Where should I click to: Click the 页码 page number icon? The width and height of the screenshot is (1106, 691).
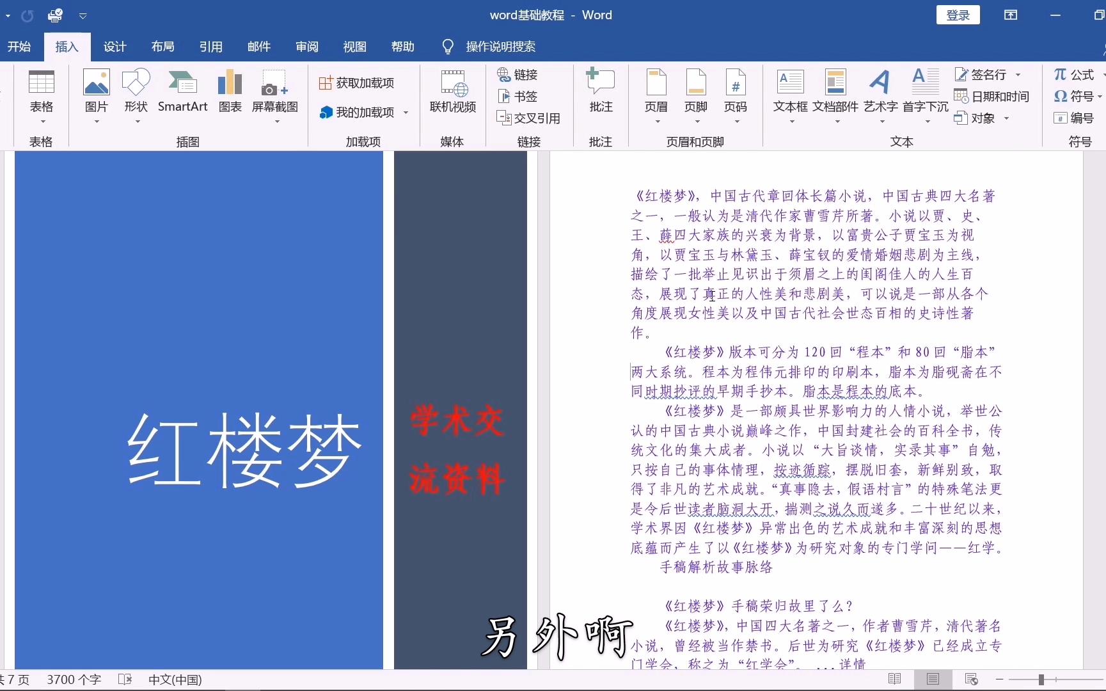[736, 96]
